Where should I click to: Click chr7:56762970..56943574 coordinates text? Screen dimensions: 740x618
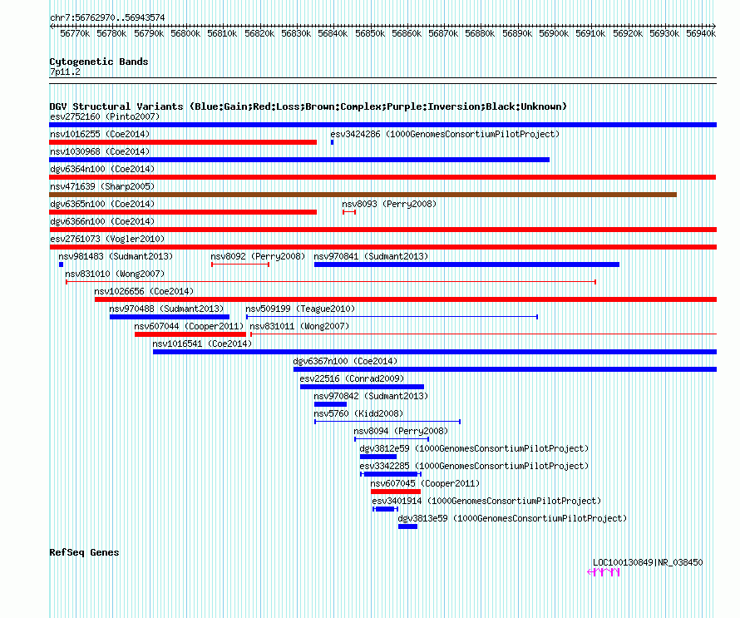coord(107,17)
